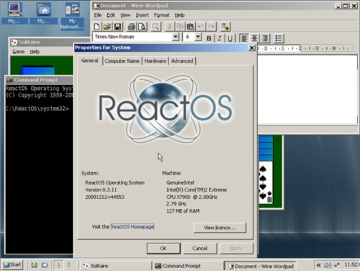
Task: Open the Edit menu in Wordpad
Action: [111, 15]
